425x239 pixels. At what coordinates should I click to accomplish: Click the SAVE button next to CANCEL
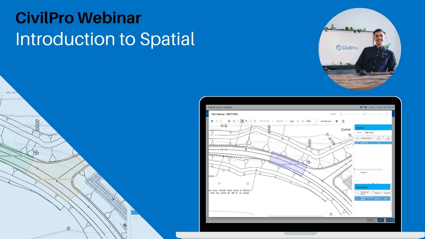click(x=381, y=220)
